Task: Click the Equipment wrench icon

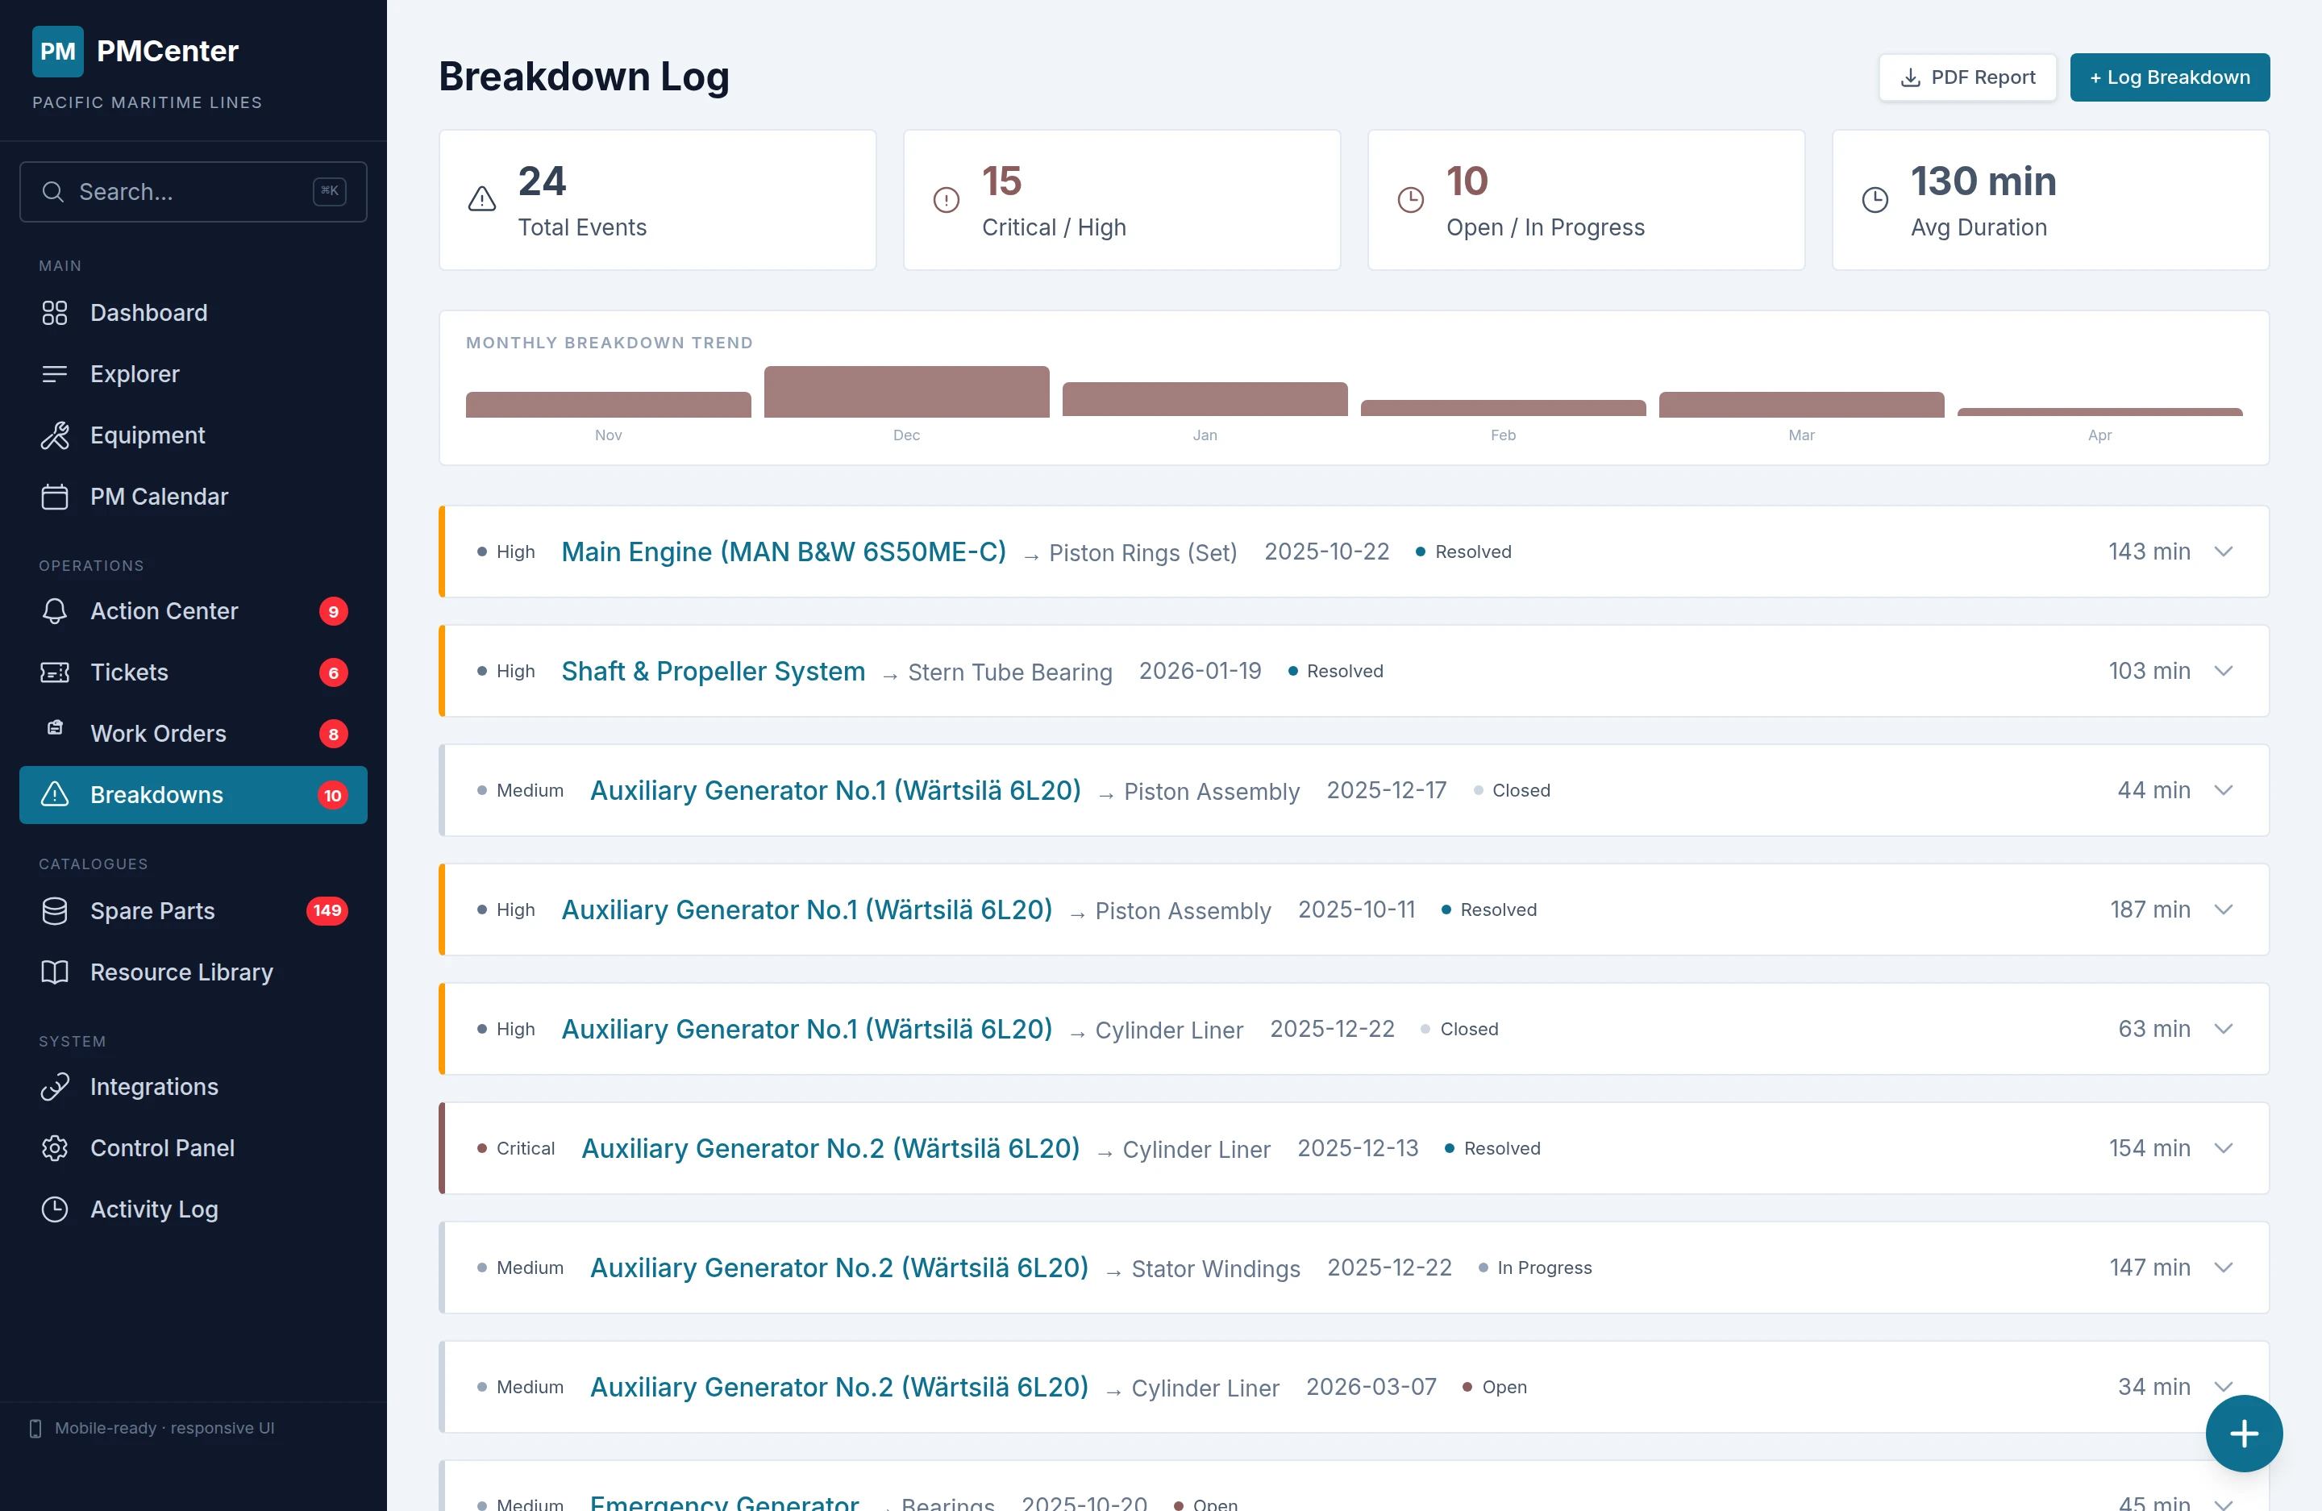Action: 55,435
